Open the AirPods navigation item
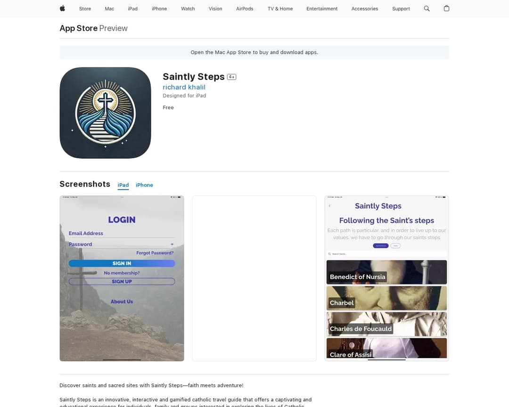This screenshot has width=509, height=407. 245,9
